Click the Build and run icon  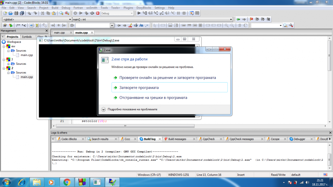coord(87,13)
